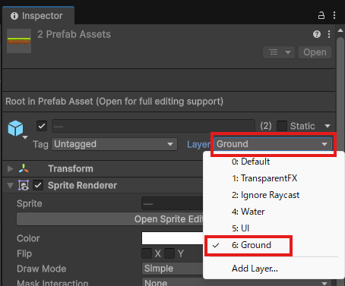Open the Static flags dropdown arrow

(x=328, y=126)
